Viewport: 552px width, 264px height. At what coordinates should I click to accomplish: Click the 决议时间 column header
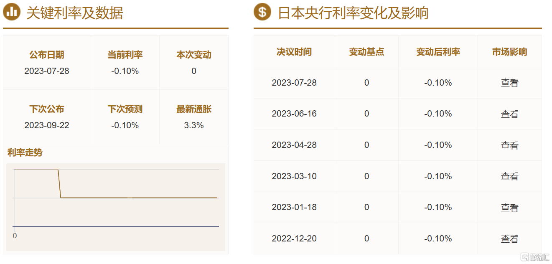(294, 52)
